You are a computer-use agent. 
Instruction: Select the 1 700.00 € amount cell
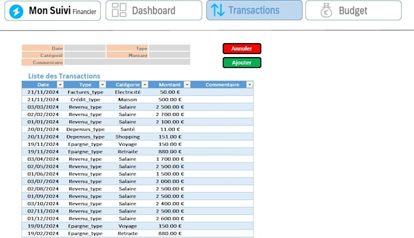170,159
